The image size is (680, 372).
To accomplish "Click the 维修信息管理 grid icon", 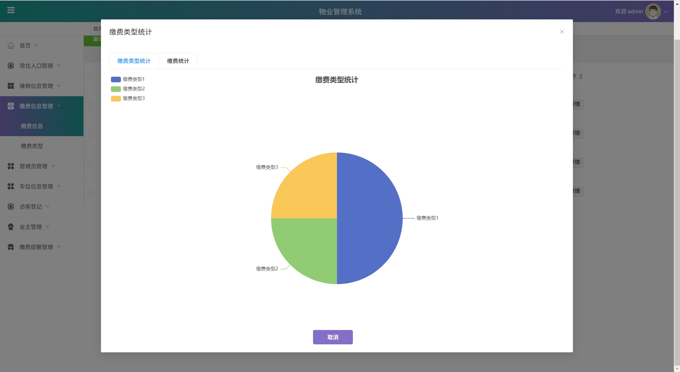I will coord(11,86).
